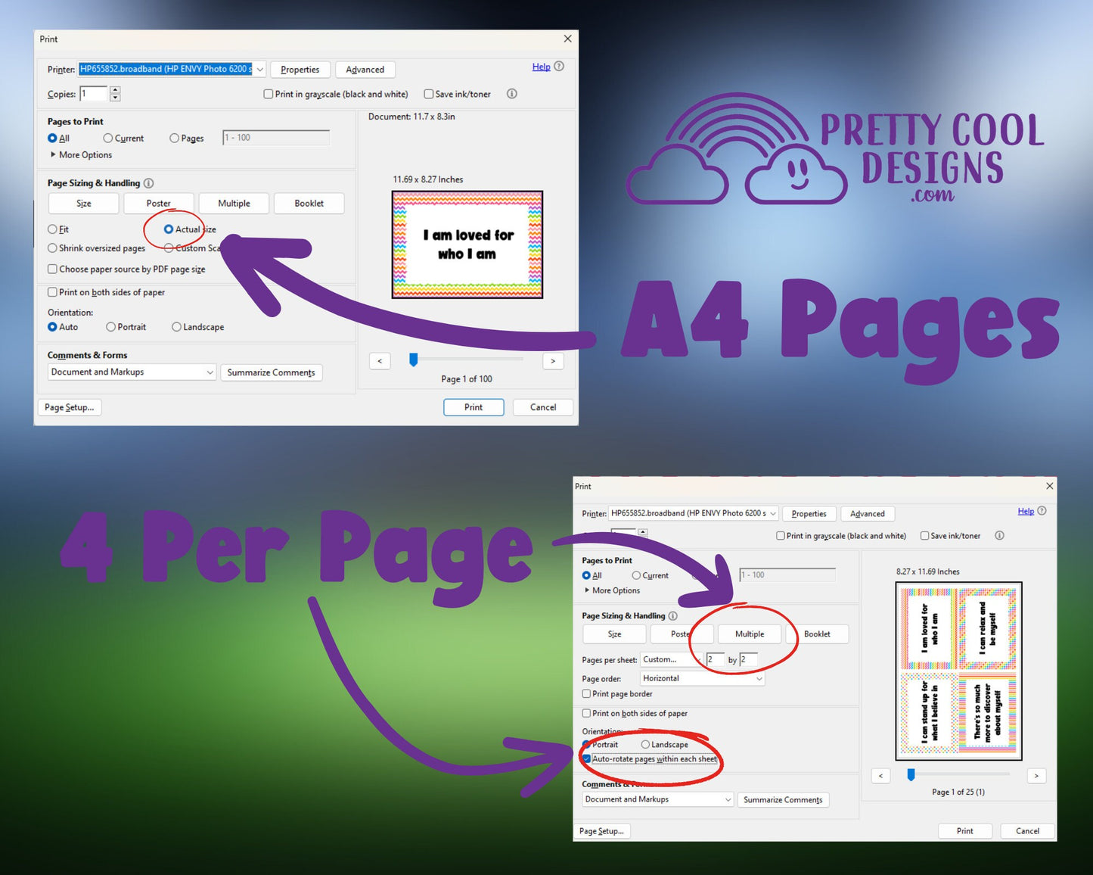
Task: Enable the Print page border checkbox
Action: (x=586, y=693)
